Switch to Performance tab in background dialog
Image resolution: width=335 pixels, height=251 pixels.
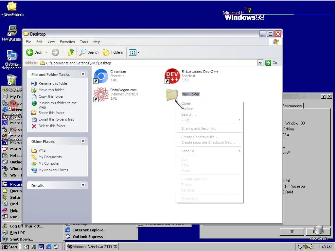click(292, 106)
